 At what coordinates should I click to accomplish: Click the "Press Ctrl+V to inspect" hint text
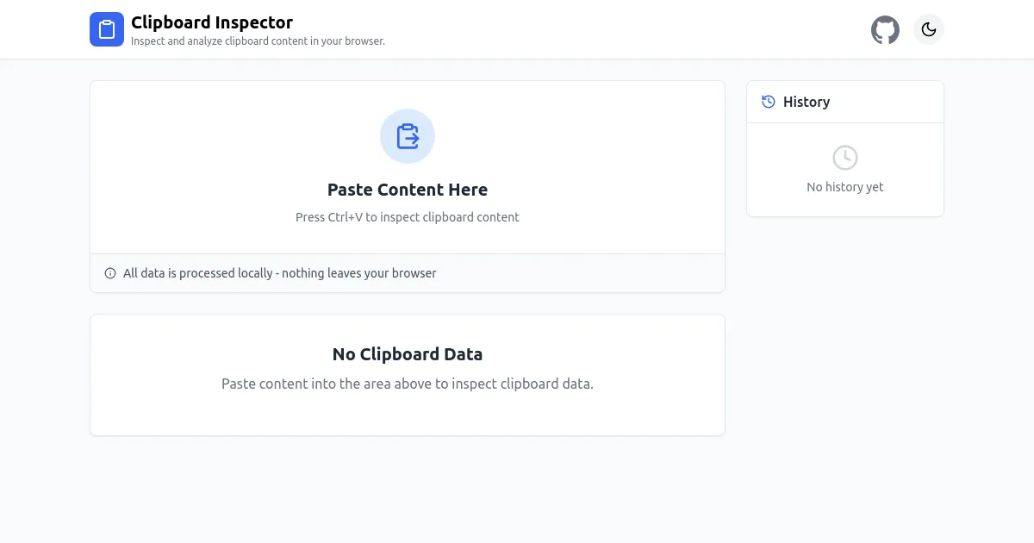click(x=408, y=217)
